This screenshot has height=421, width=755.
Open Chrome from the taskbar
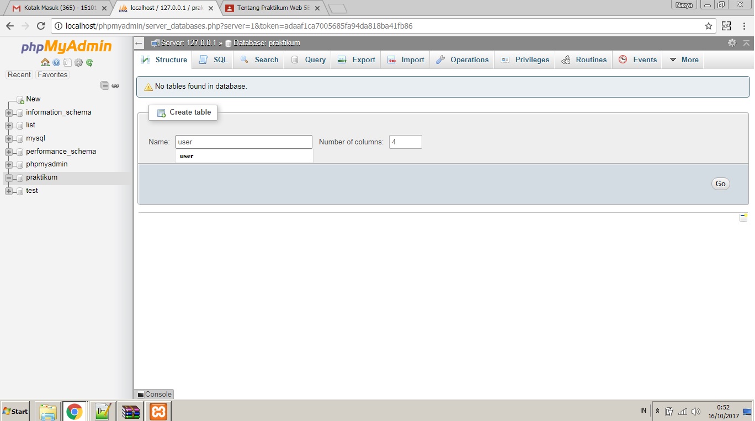75,411
